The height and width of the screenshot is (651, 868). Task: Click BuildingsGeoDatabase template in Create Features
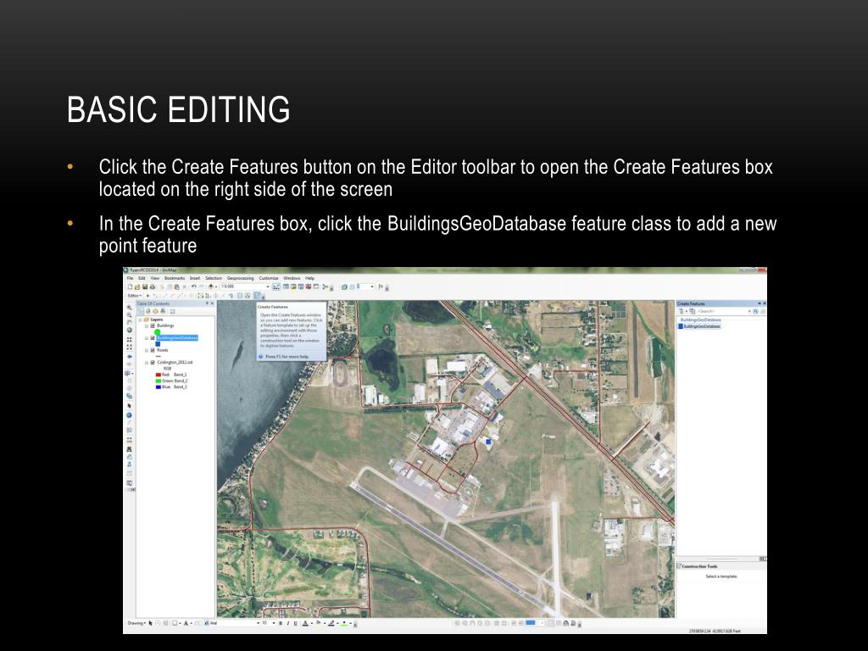click(700, 326)
